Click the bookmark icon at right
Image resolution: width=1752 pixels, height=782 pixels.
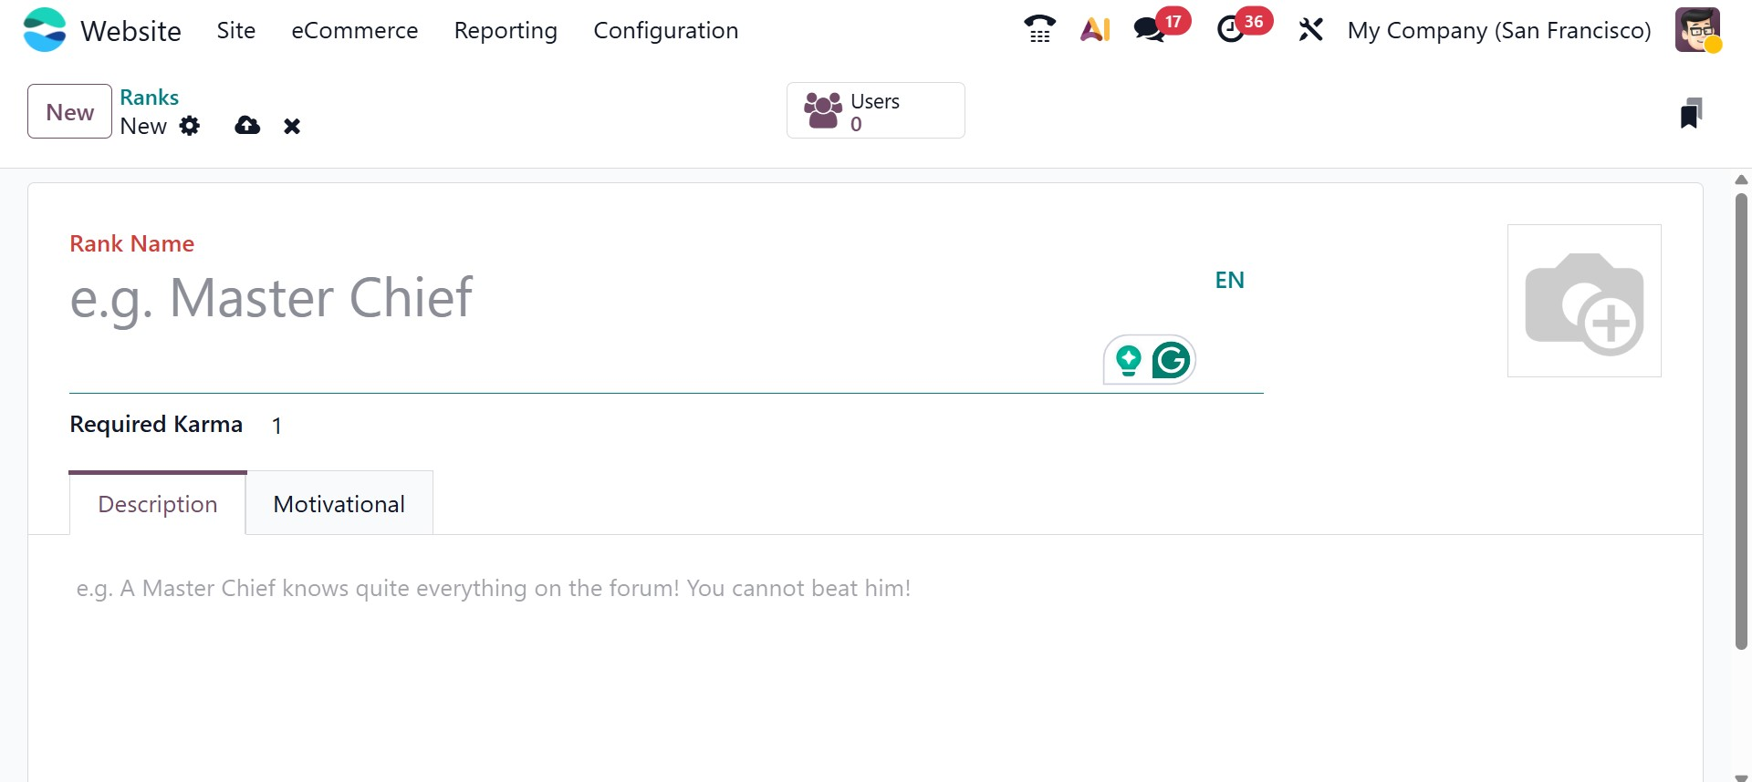coord(1691,113)
